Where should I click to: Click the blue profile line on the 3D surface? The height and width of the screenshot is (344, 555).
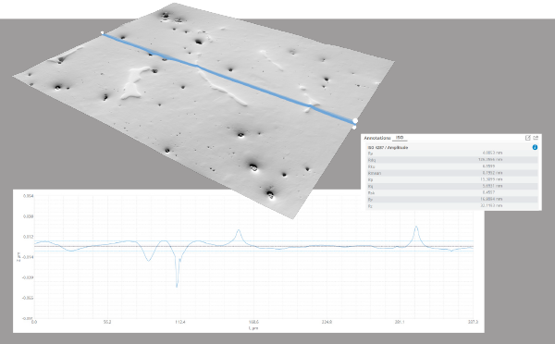(x=228, y=77)
